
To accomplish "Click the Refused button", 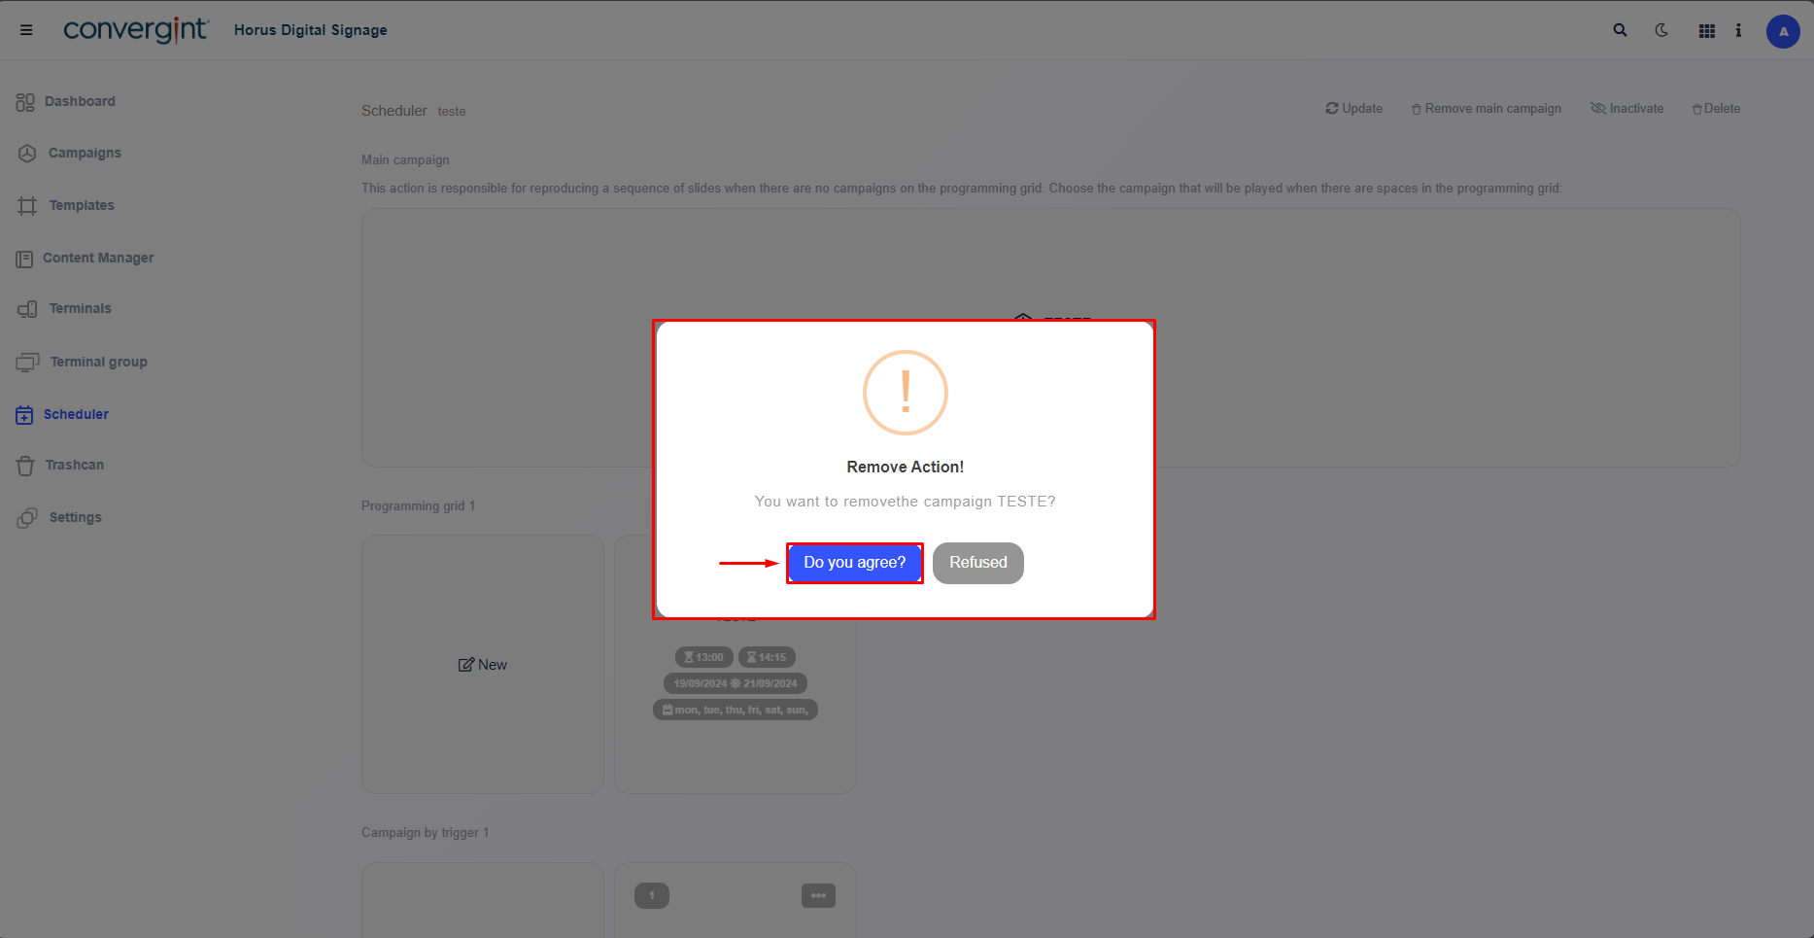I will tap(978, 563).
